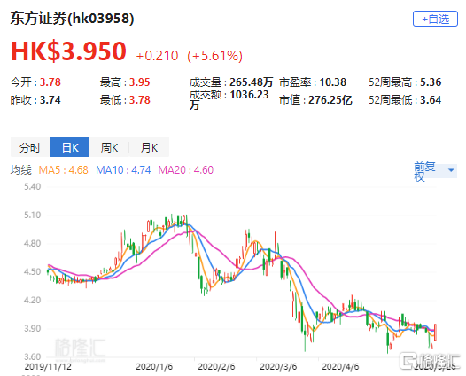The image size is (466, 376).
Task: Click the 3.60 y-axis price label
Action: [x=33, y=356]
